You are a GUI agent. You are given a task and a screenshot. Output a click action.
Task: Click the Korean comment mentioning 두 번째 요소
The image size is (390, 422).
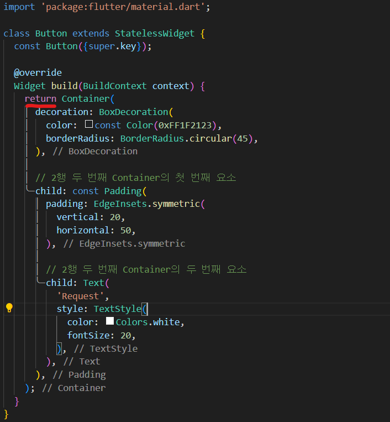146,269
